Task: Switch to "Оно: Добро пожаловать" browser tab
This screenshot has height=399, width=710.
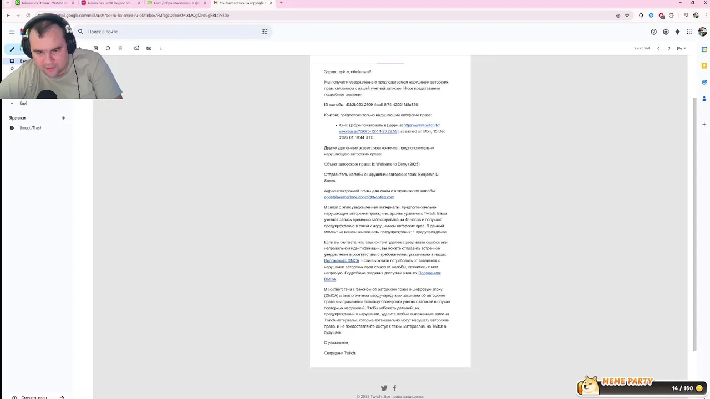Action: 176,3
